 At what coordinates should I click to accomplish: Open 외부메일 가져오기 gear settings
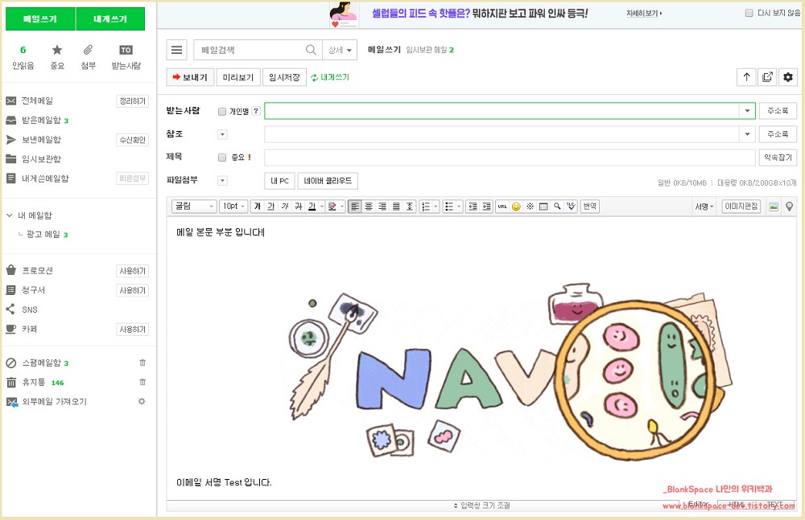[142, 402]
